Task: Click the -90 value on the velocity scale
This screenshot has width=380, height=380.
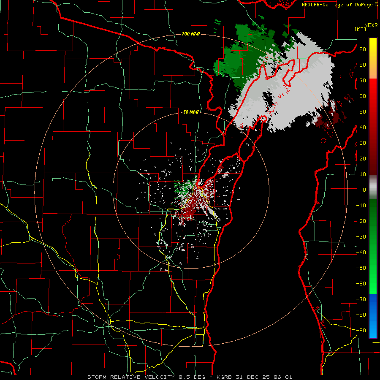Action: (x=361, y=331)
